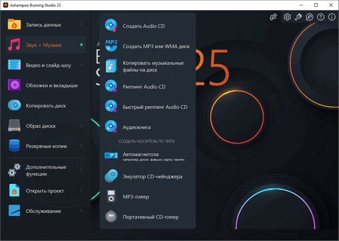The image size is (339, 241).
Task: Choose the Аудиокнига entry
Action: (137, 127)
